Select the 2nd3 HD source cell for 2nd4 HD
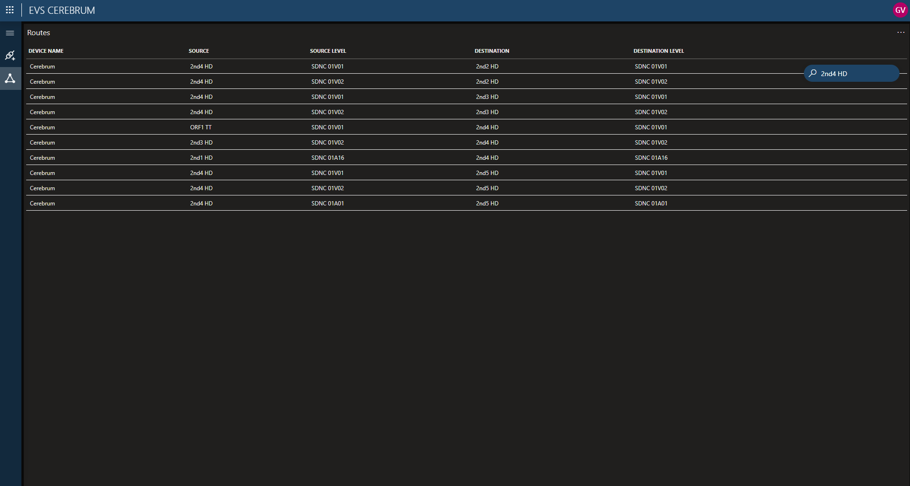The width and height of the screenshot is (910, 486). tap(201, 143)
